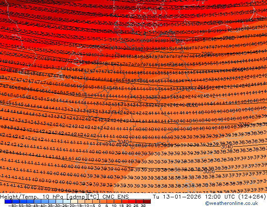This screenshot has width=267, height=207.
Task: Click the '30' legend scale value
Action: (x=143, y=206)
